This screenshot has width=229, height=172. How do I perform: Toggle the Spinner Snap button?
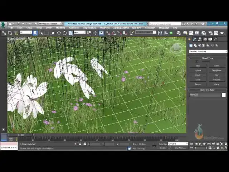click(x=125, y=33)
